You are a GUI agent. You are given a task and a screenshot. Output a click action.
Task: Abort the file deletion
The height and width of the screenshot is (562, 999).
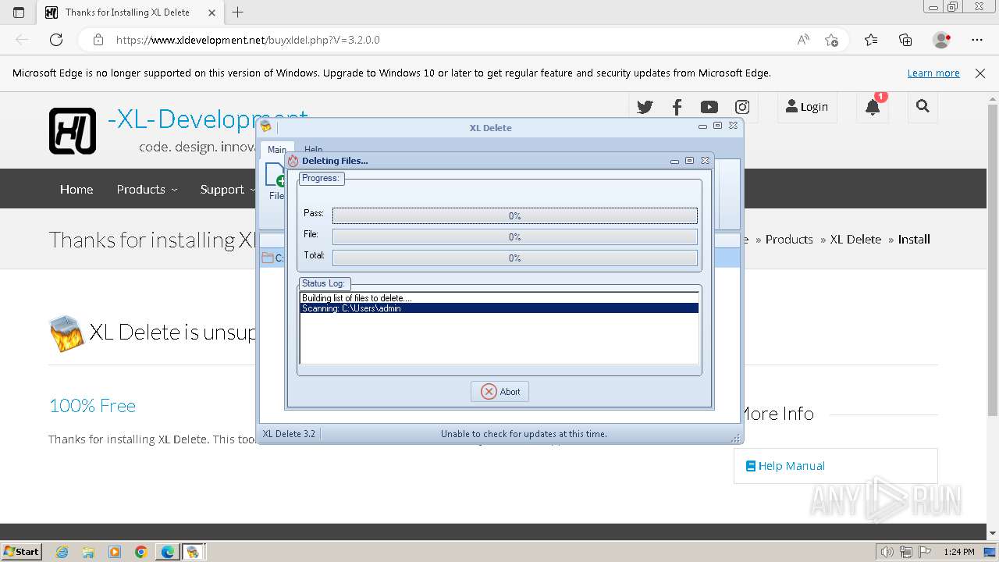point(499,392)
